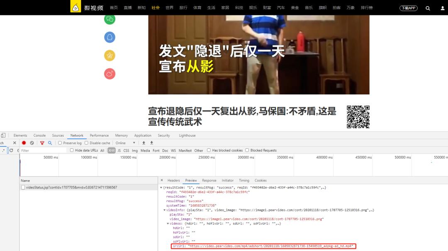The image size is (448, 251).
Task: Click the Name column header
Action: [89, 181]
